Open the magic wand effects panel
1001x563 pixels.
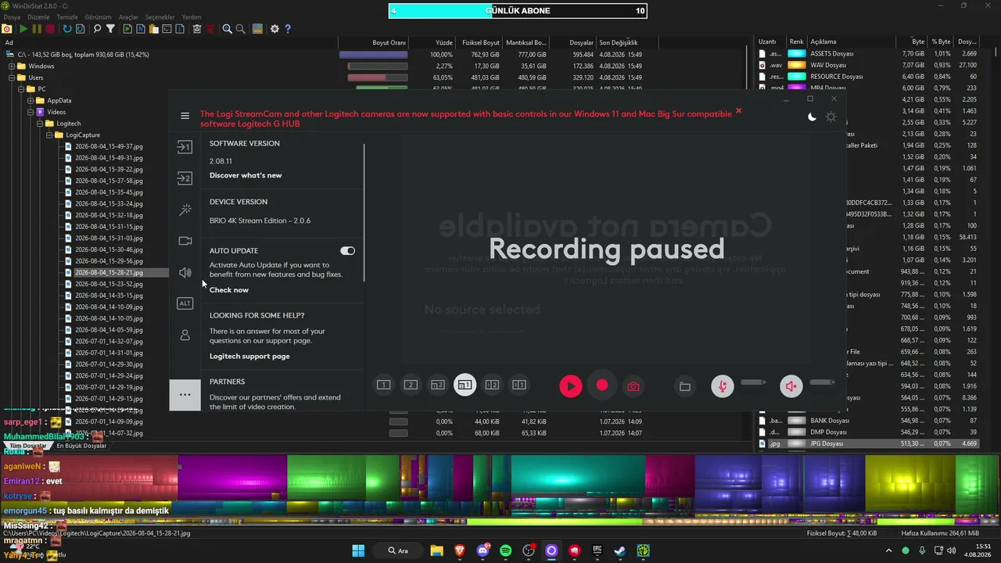[185, 210]
